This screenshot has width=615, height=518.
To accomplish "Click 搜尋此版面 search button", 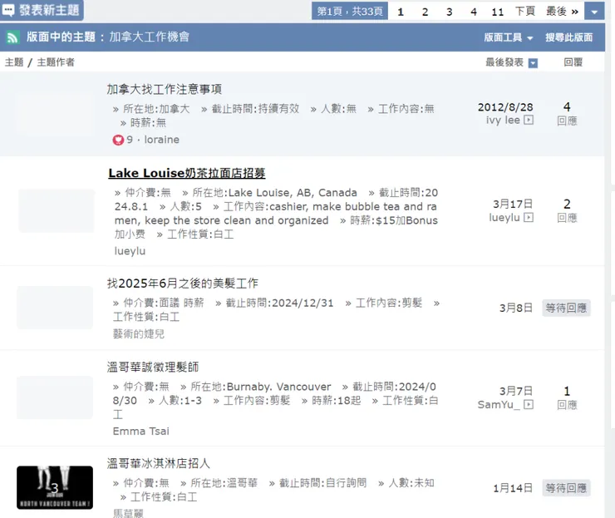I will (568, 37).
